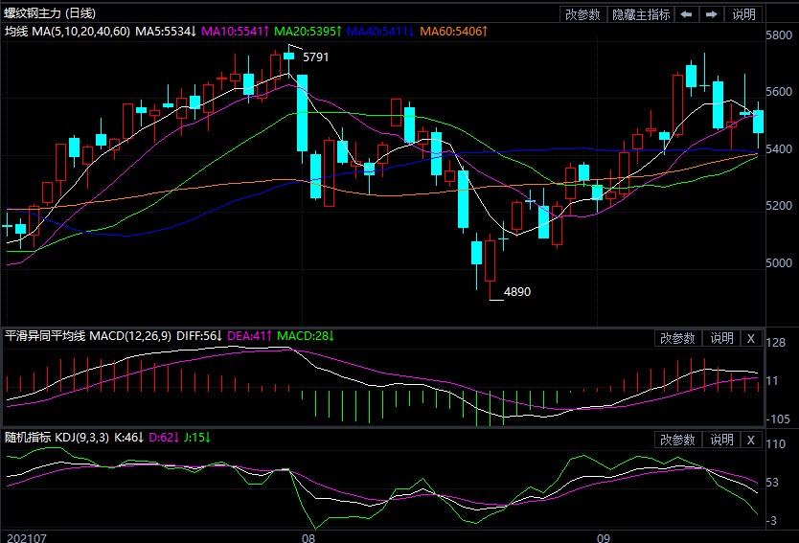This screenshot has height=543, width=799.
Task: Change MACD parameters via 改参数
Action: pos(677,338)
